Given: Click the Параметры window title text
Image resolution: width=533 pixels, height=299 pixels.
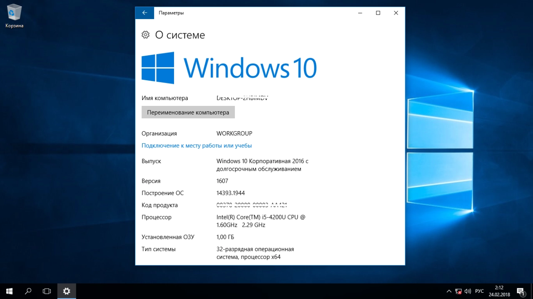Looking at the screenshot, I should coord(171,13).
